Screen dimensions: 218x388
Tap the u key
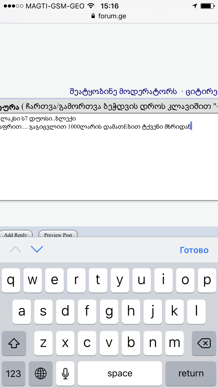142,280
